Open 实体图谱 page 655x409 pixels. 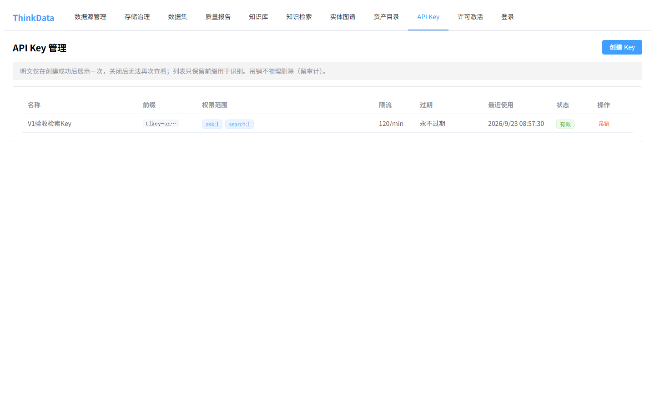click(343, 17)
